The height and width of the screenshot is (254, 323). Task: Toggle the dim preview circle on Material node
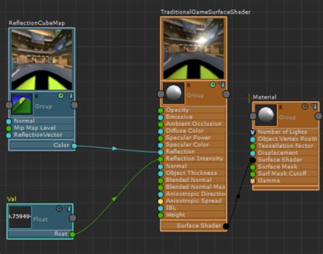click(305, 106)
